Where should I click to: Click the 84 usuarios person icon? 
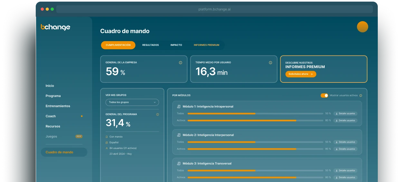(107, 148)
